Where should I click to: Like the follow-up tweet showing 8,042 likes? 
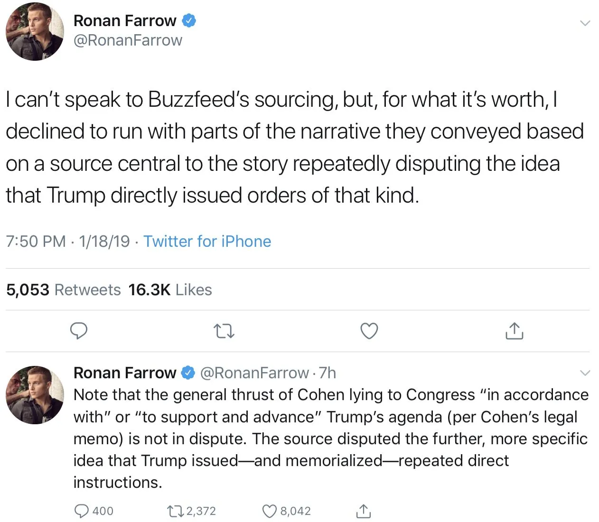269,511
